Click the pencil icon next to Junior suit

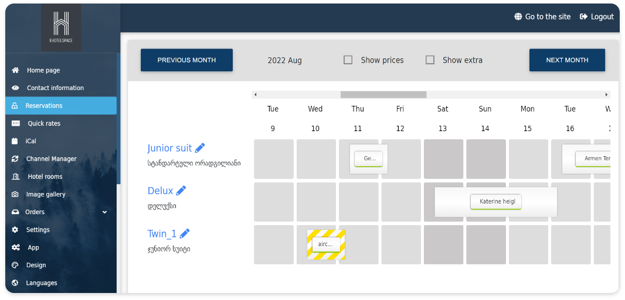pos(200,148)
